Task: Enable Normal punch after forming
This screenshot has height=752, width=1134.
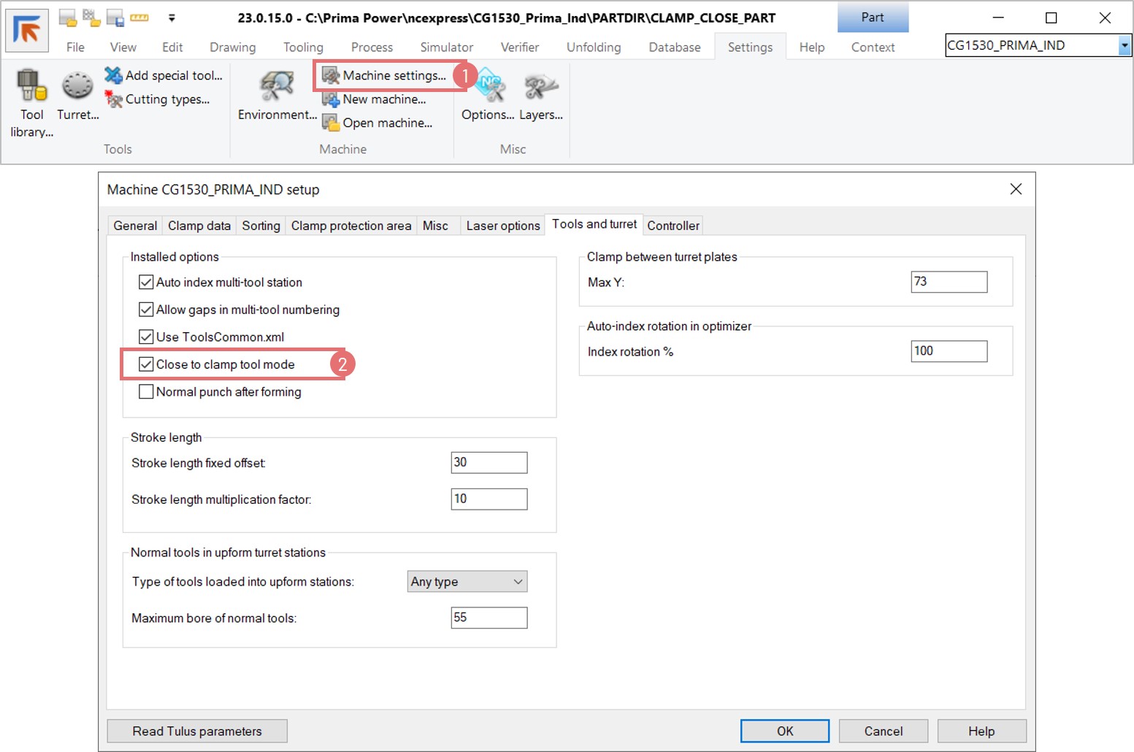Action: click(146, 392)
